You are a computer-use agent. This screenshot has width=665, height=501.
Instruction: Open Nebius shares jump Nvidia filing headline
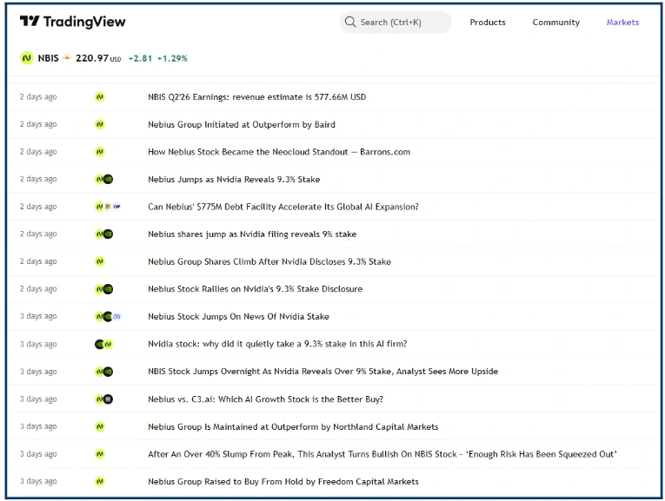252,234
